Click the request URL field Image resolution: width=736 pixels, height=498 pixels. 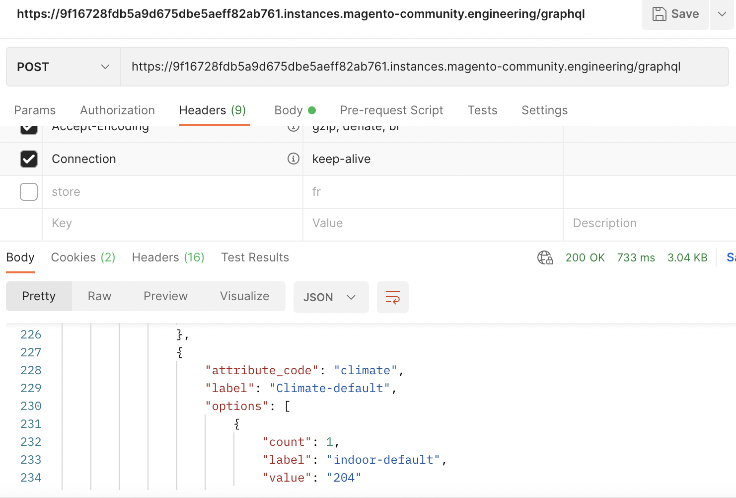point(406,66)
